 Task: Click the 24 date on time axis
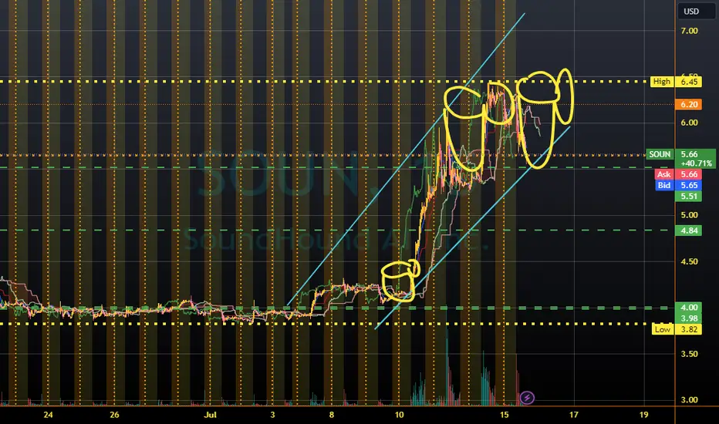48,415
